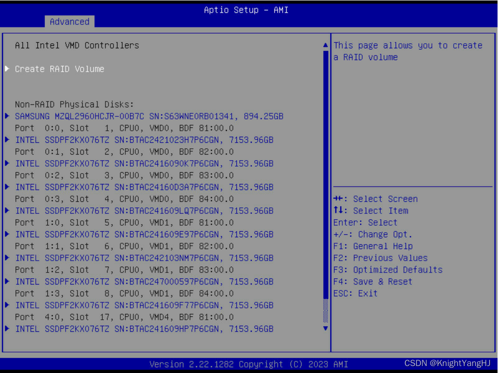Click 'F3: Optimized Defaults' hint
498x373 pixels.
click(x=388, y=270)
